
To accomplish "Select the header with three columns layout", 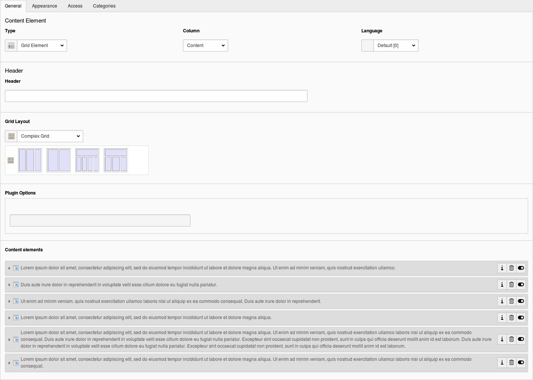I will pos(116,160).
